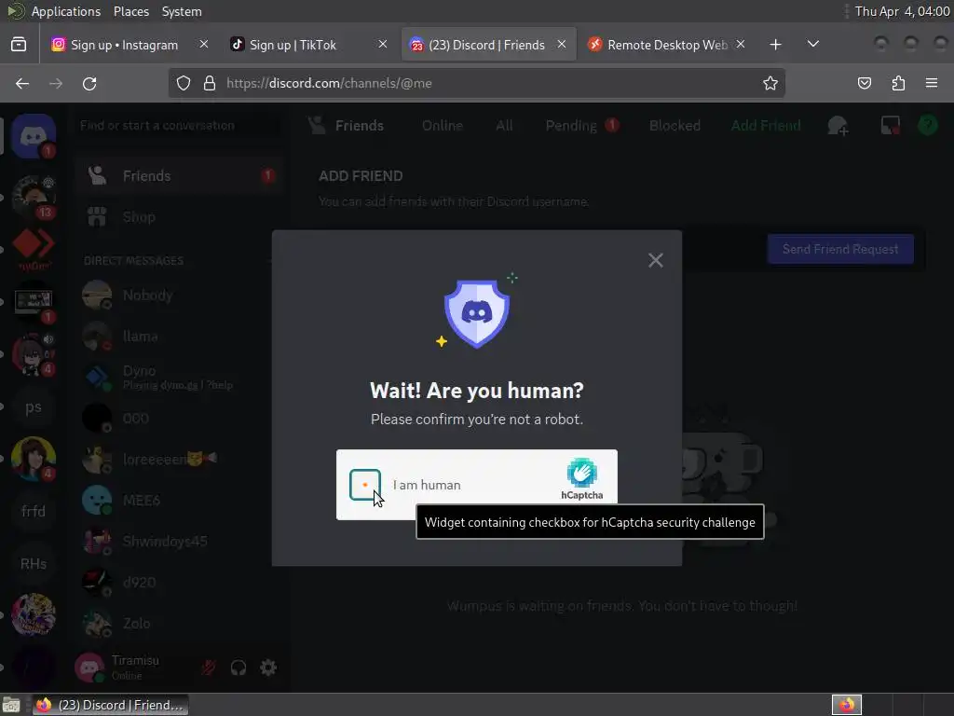Select the Add Friend tab
Viewport: 954px width, 716px height.
(766, 126)
